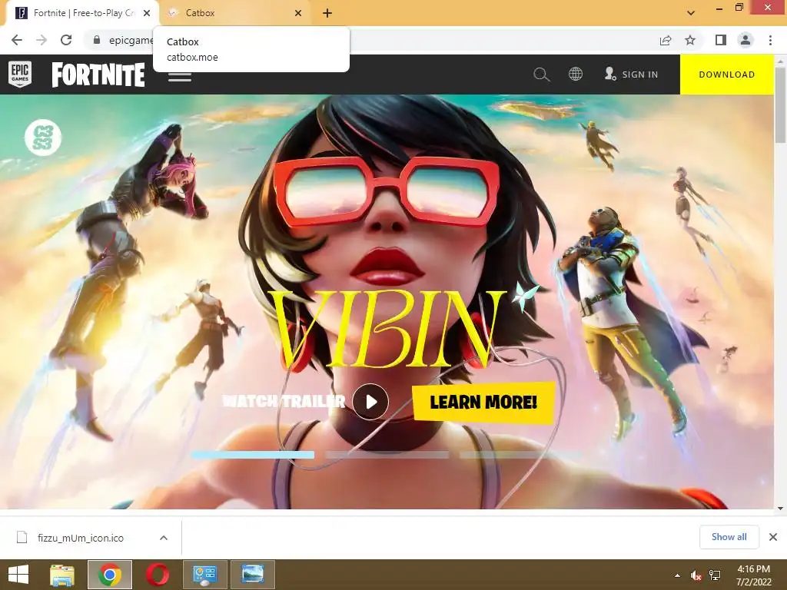Bookmark this page with the star
This screenshot has width=787, height=590.
pos(691,40)
